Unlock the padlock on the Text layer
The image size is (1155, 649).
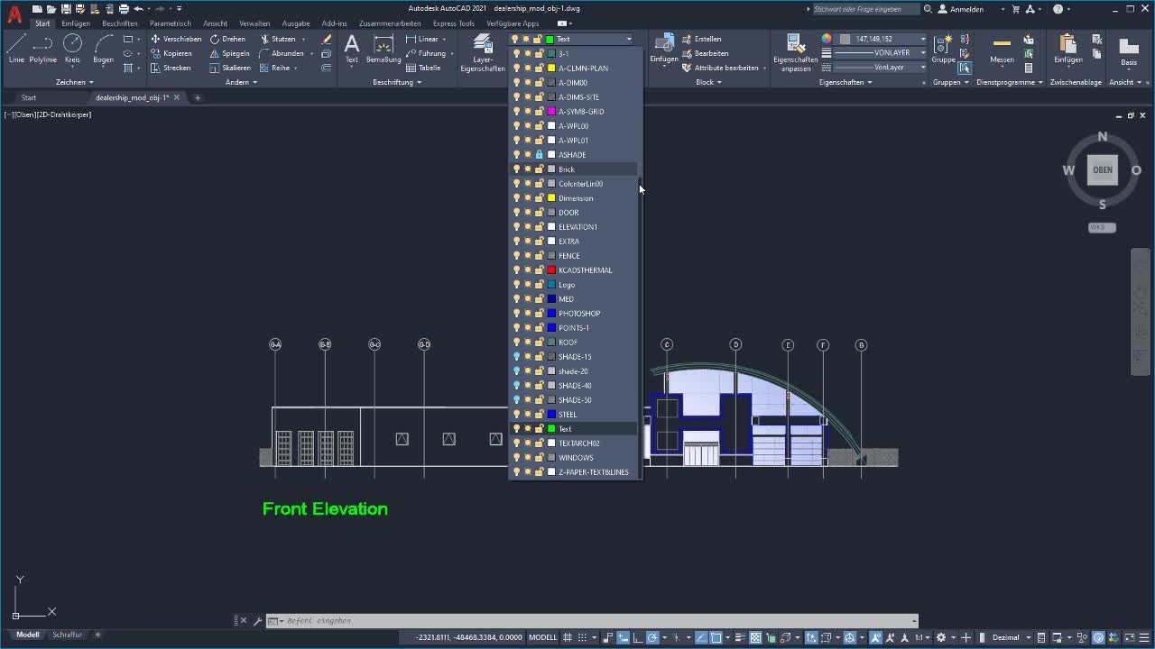click(541, 428)
